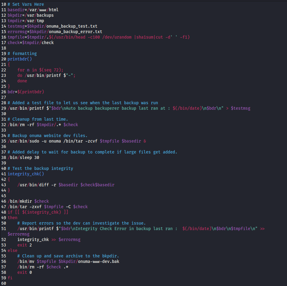Click the comment '# Backup onuma website dev files.'
Screen dimensions: 287x286
(48, 136)
